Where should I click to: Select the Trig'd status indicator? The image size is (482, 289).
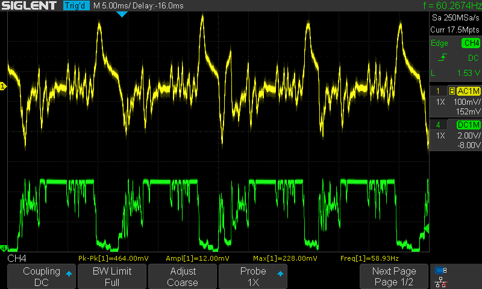77,5
